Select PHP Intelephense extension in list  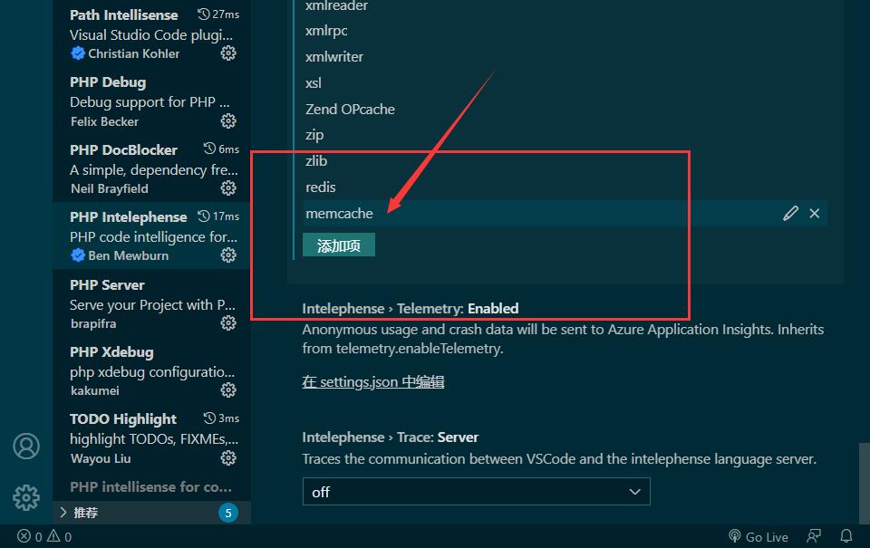pyautogui.click(x=151, y=236)
